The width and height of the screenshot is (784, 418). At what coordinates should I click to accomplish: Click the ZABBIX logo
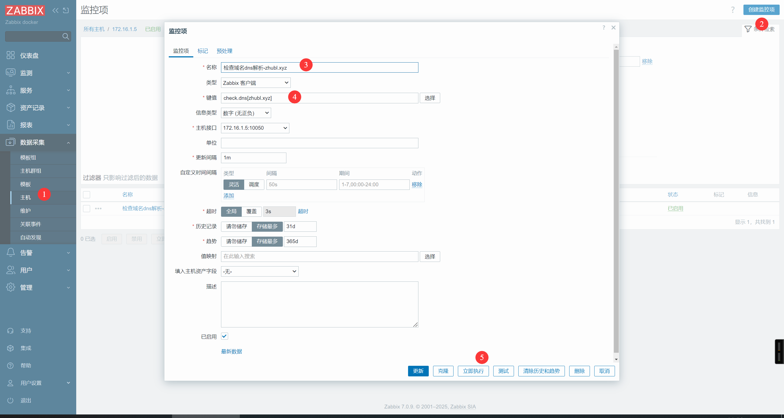[x=25, y=11]
